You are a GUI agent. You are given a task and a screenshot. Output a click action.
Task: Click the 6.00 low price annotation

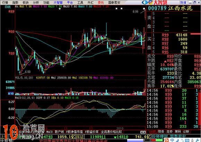point(28,72)
